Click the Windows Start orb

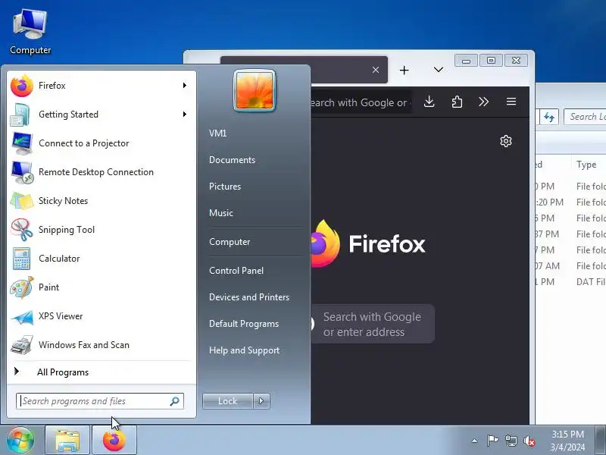tap(20, 440)
